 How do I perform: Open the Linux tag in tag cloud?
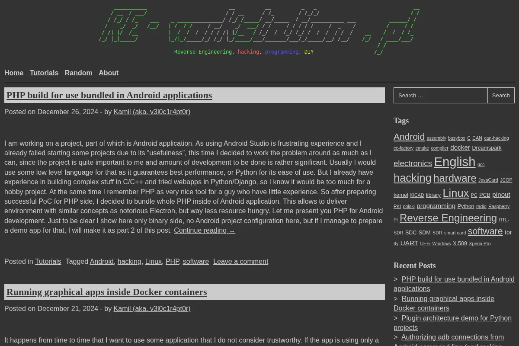tap(456, 193)
